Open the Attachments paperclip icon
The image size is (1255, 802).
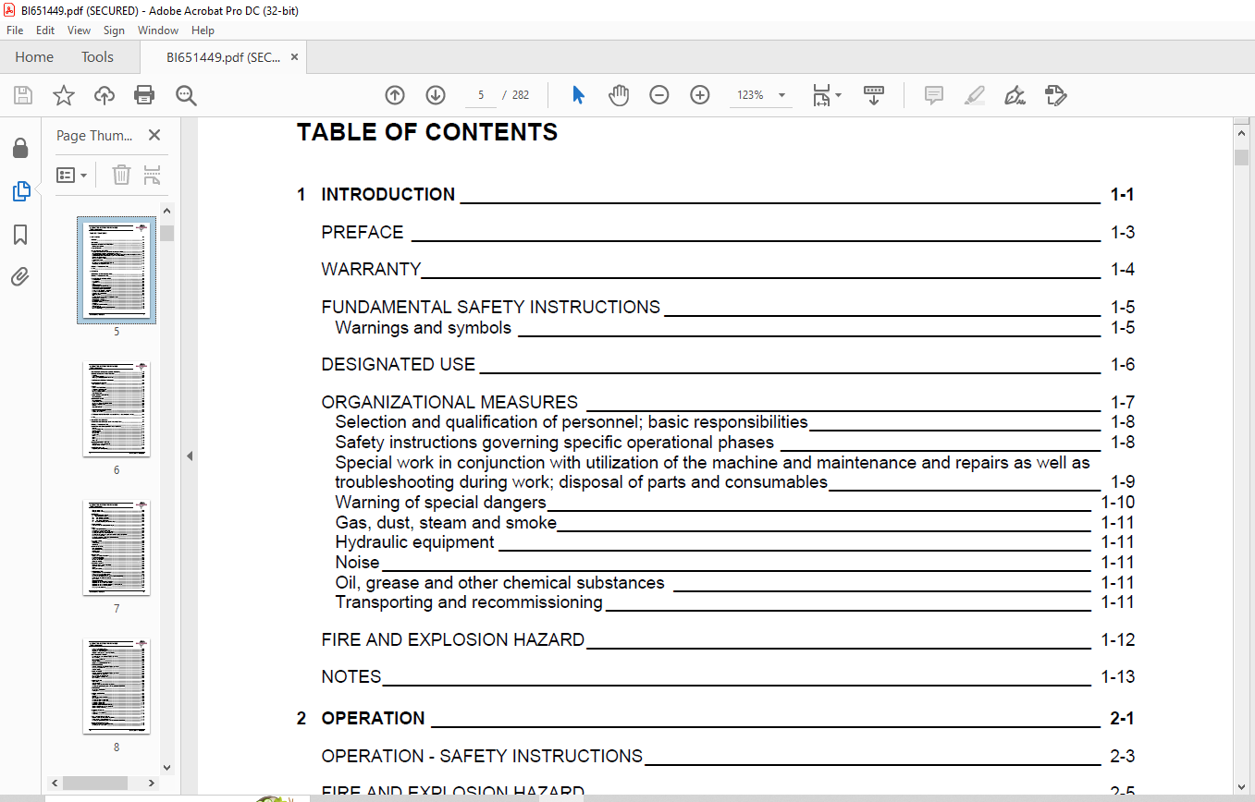coord(20,276)
